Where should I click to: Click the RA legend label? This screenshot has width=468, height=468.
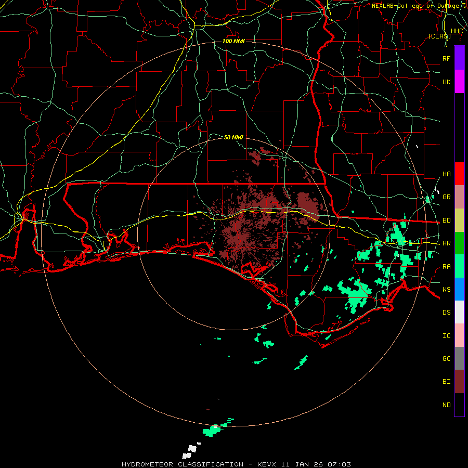447,267
